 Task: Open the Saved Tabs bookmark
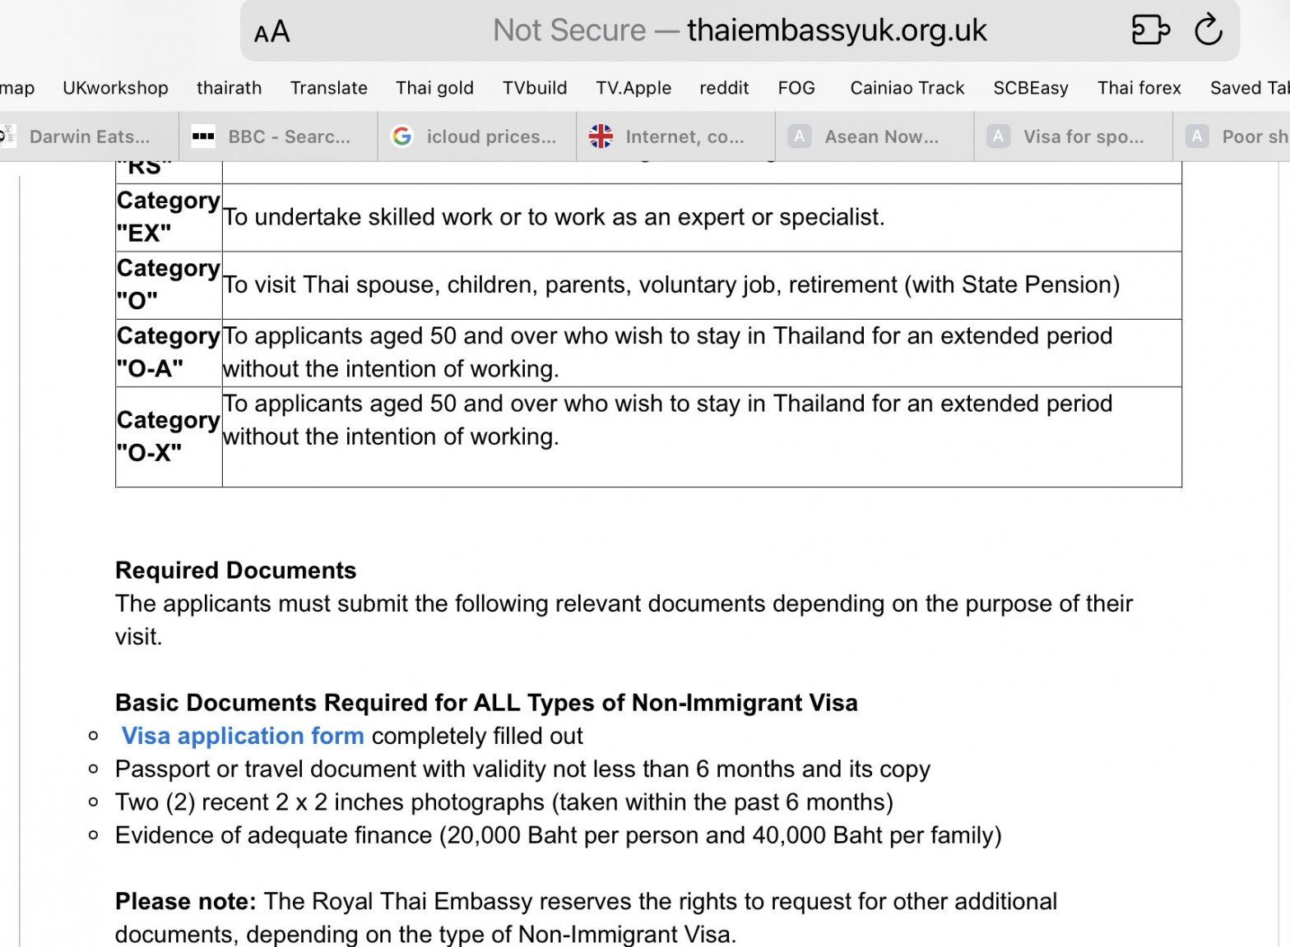click(x=1249, y=88)
